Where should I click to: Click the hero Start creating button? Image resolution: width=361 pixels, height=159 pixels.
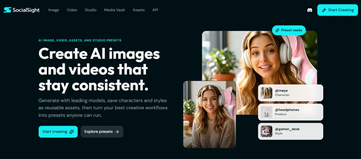pos(58,132)
